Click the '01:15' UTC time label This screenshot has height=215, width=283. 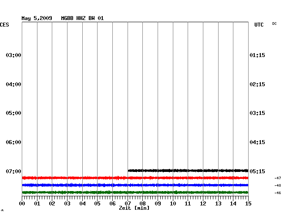[x=257, y=55]
